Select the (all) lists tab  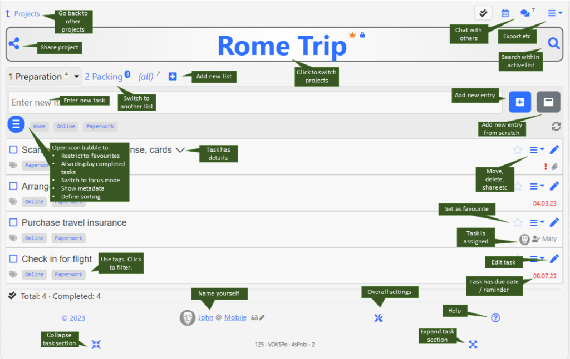coord(146,77)
